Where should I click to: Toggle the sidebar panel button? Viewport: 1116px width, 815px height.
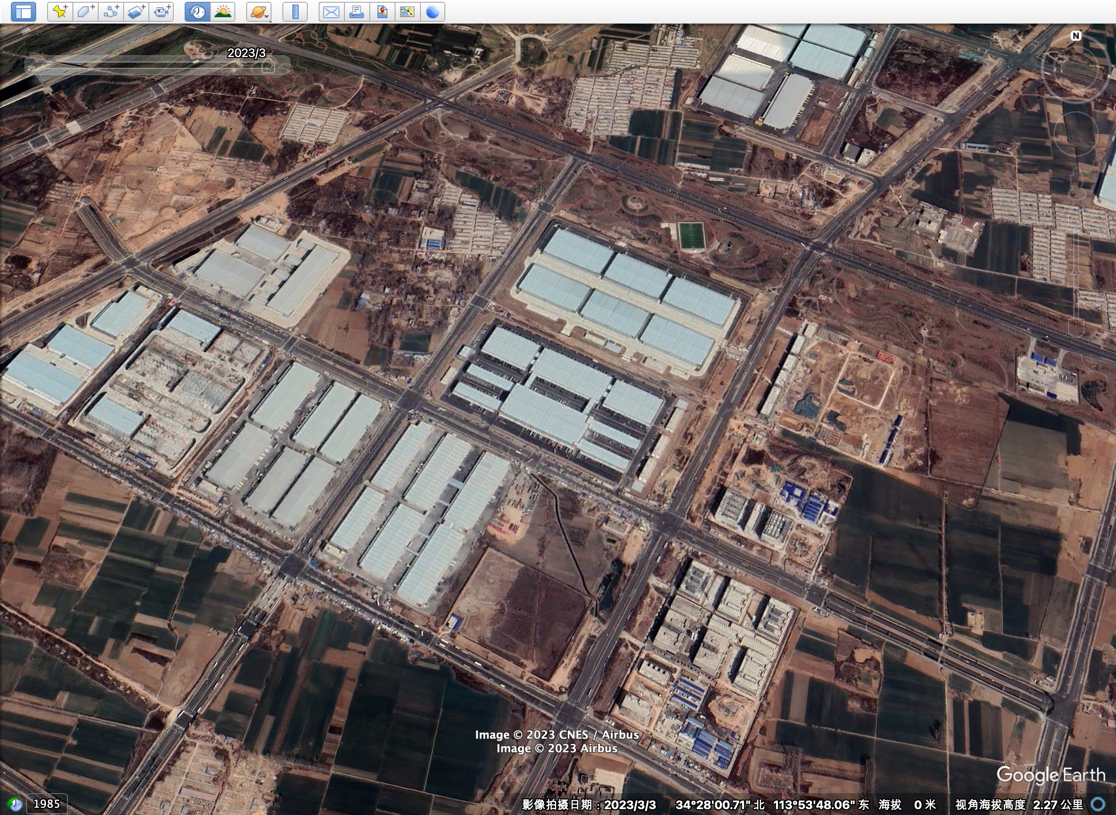point(23,12)
